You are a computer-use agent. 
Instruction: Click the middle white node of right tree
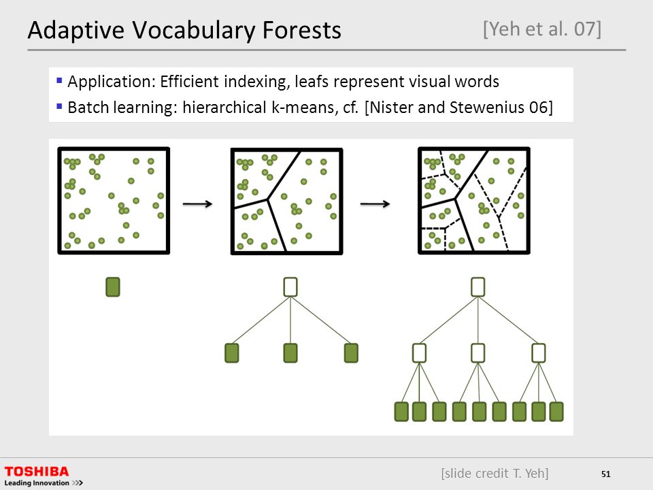pos(478,353)
